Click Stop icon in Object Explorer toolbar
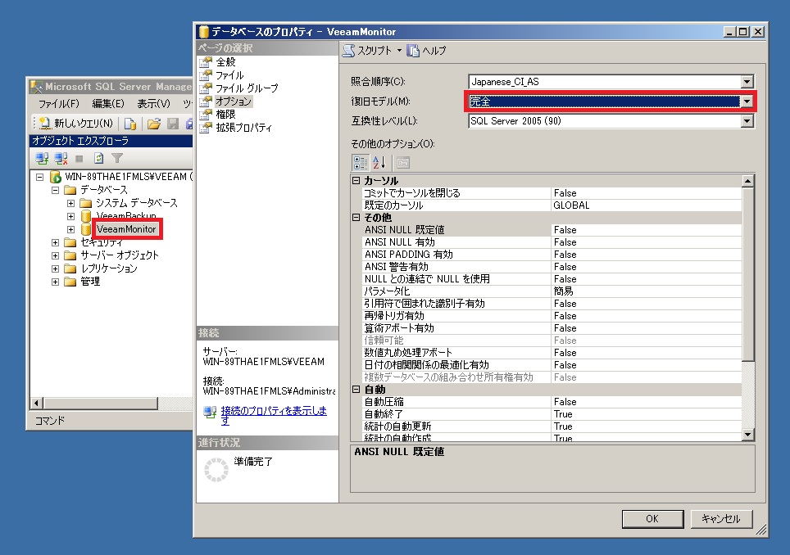This screenshot has width=790, height=555. [x=79, y=159]
